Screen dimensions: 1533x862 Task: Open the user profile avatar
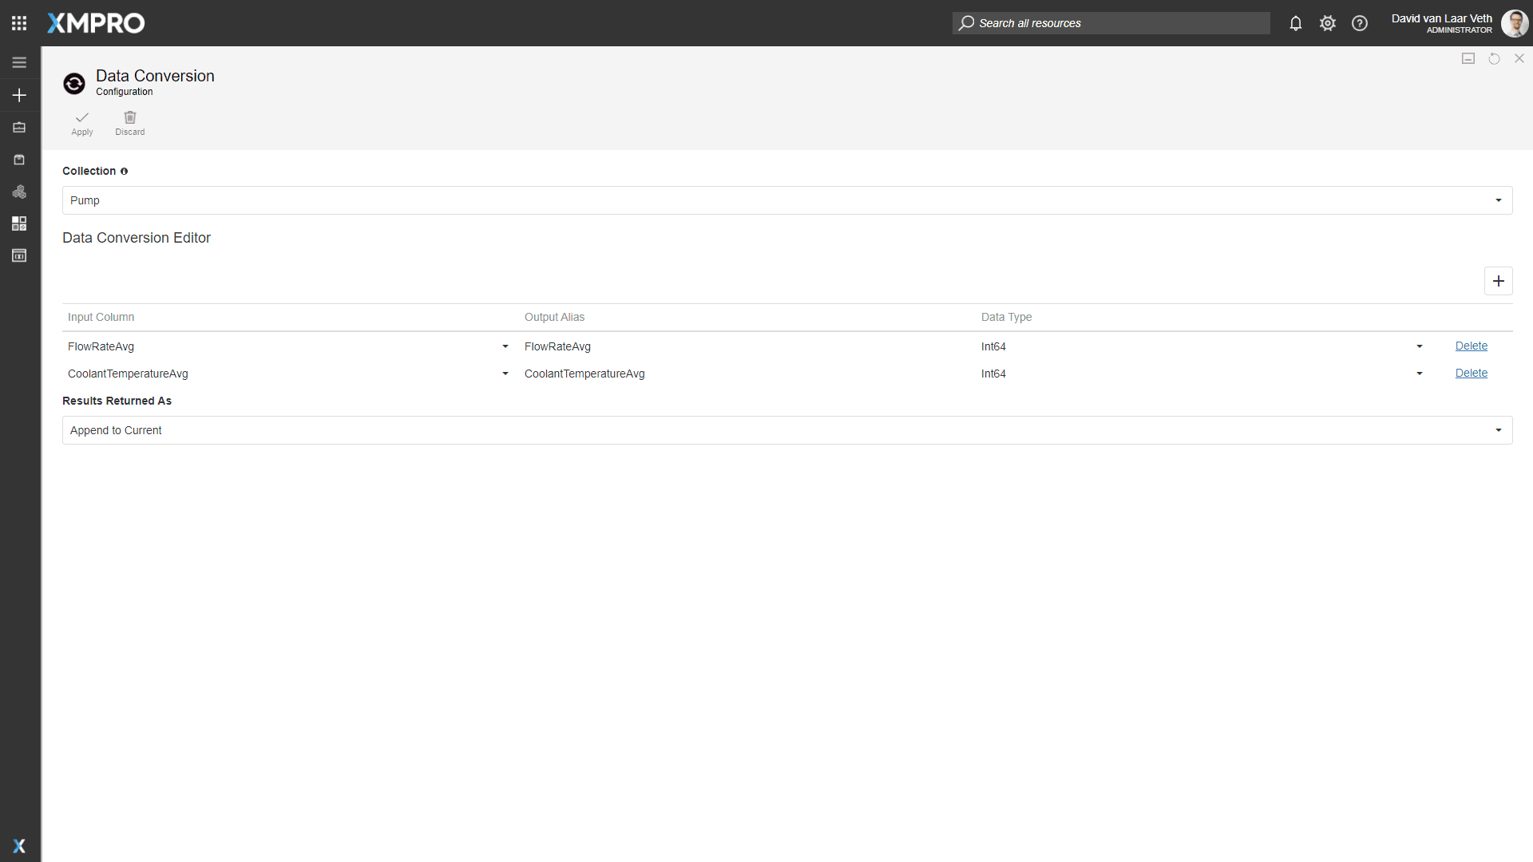[x=1514, y=23]
